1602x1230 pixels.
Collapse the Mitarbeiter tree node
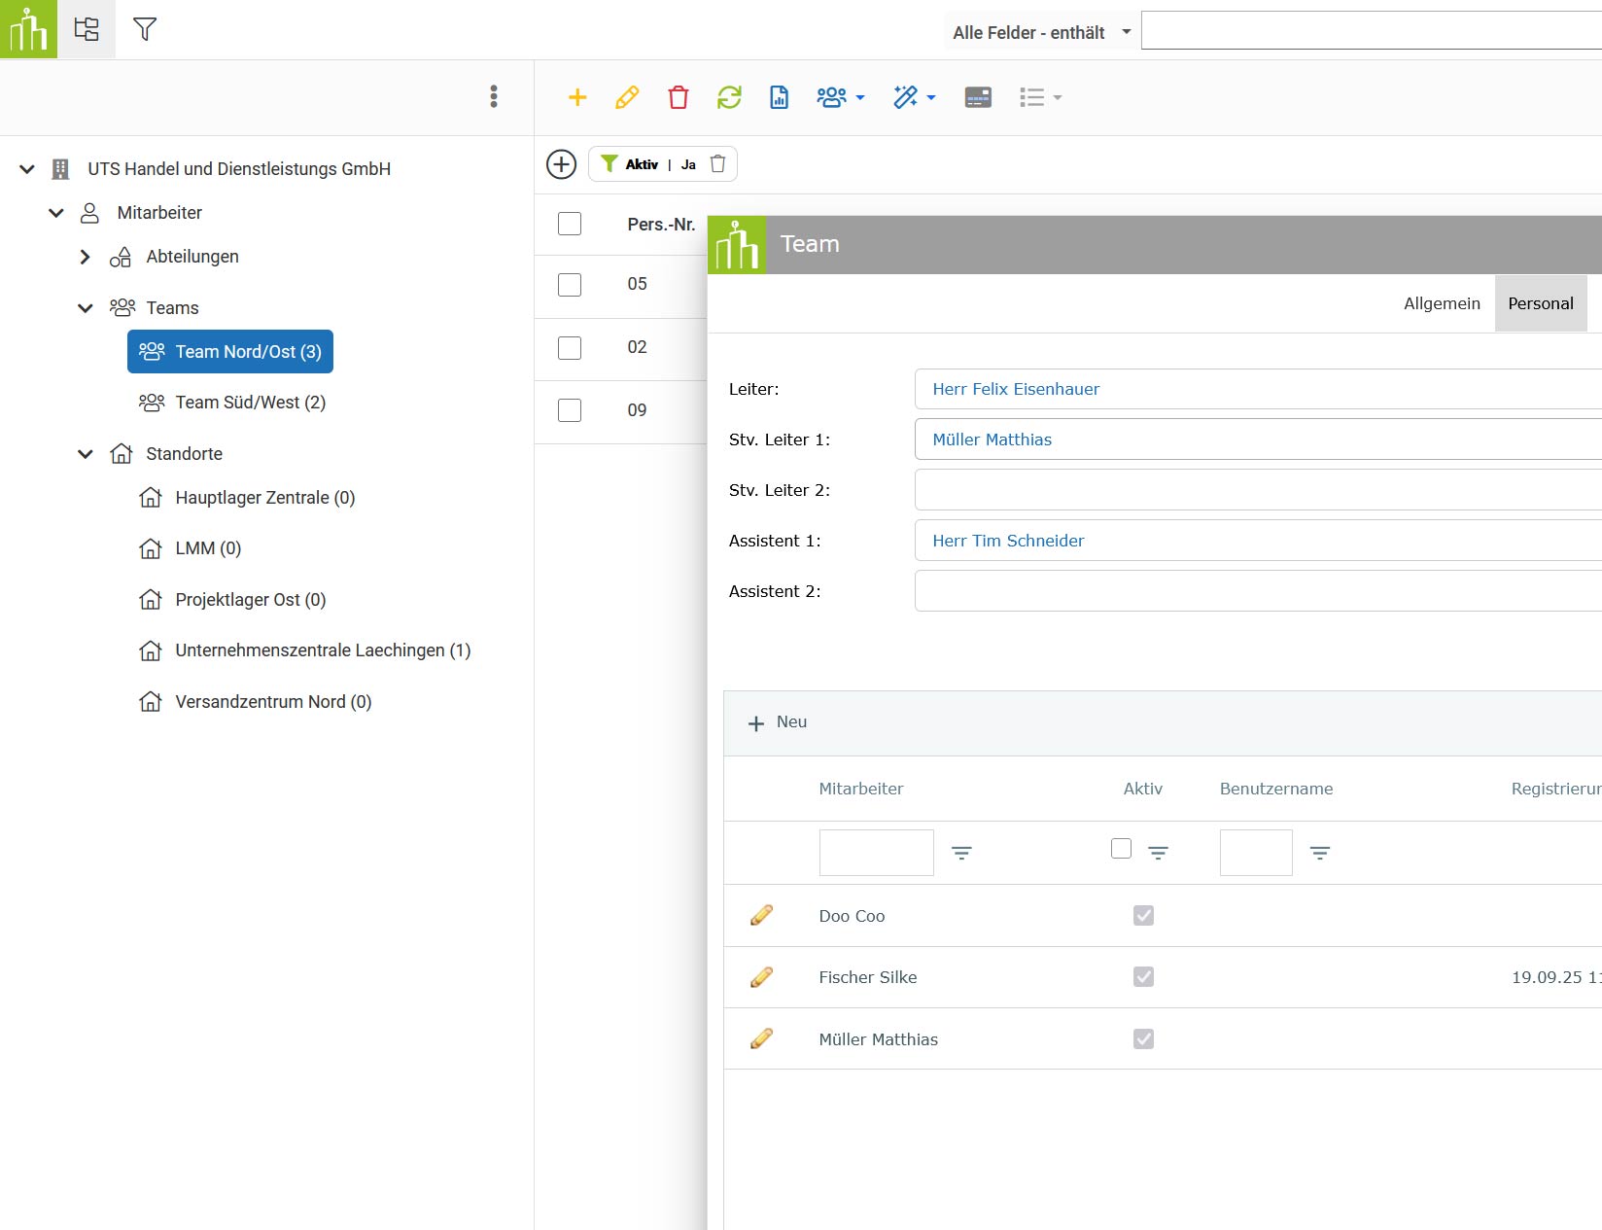56,213
